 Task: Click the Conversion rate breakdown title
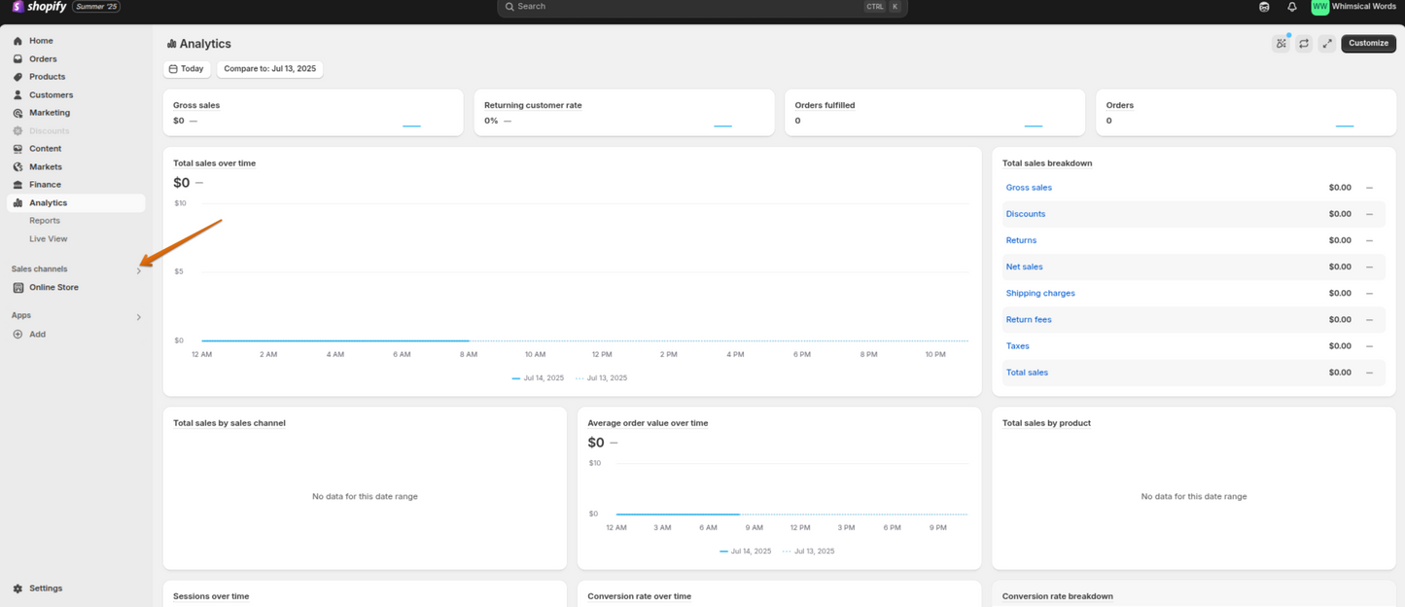click(1058, 596)
